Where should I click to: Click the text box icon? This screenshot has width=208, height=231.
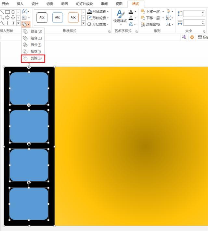(x=24, y=18)
